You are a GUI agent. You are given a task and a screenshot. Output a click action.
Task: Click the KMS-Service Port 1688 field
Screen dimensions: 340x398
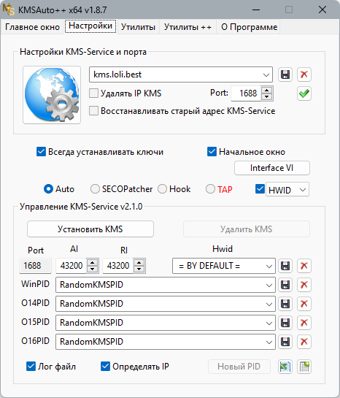click(x=35, y=266)
